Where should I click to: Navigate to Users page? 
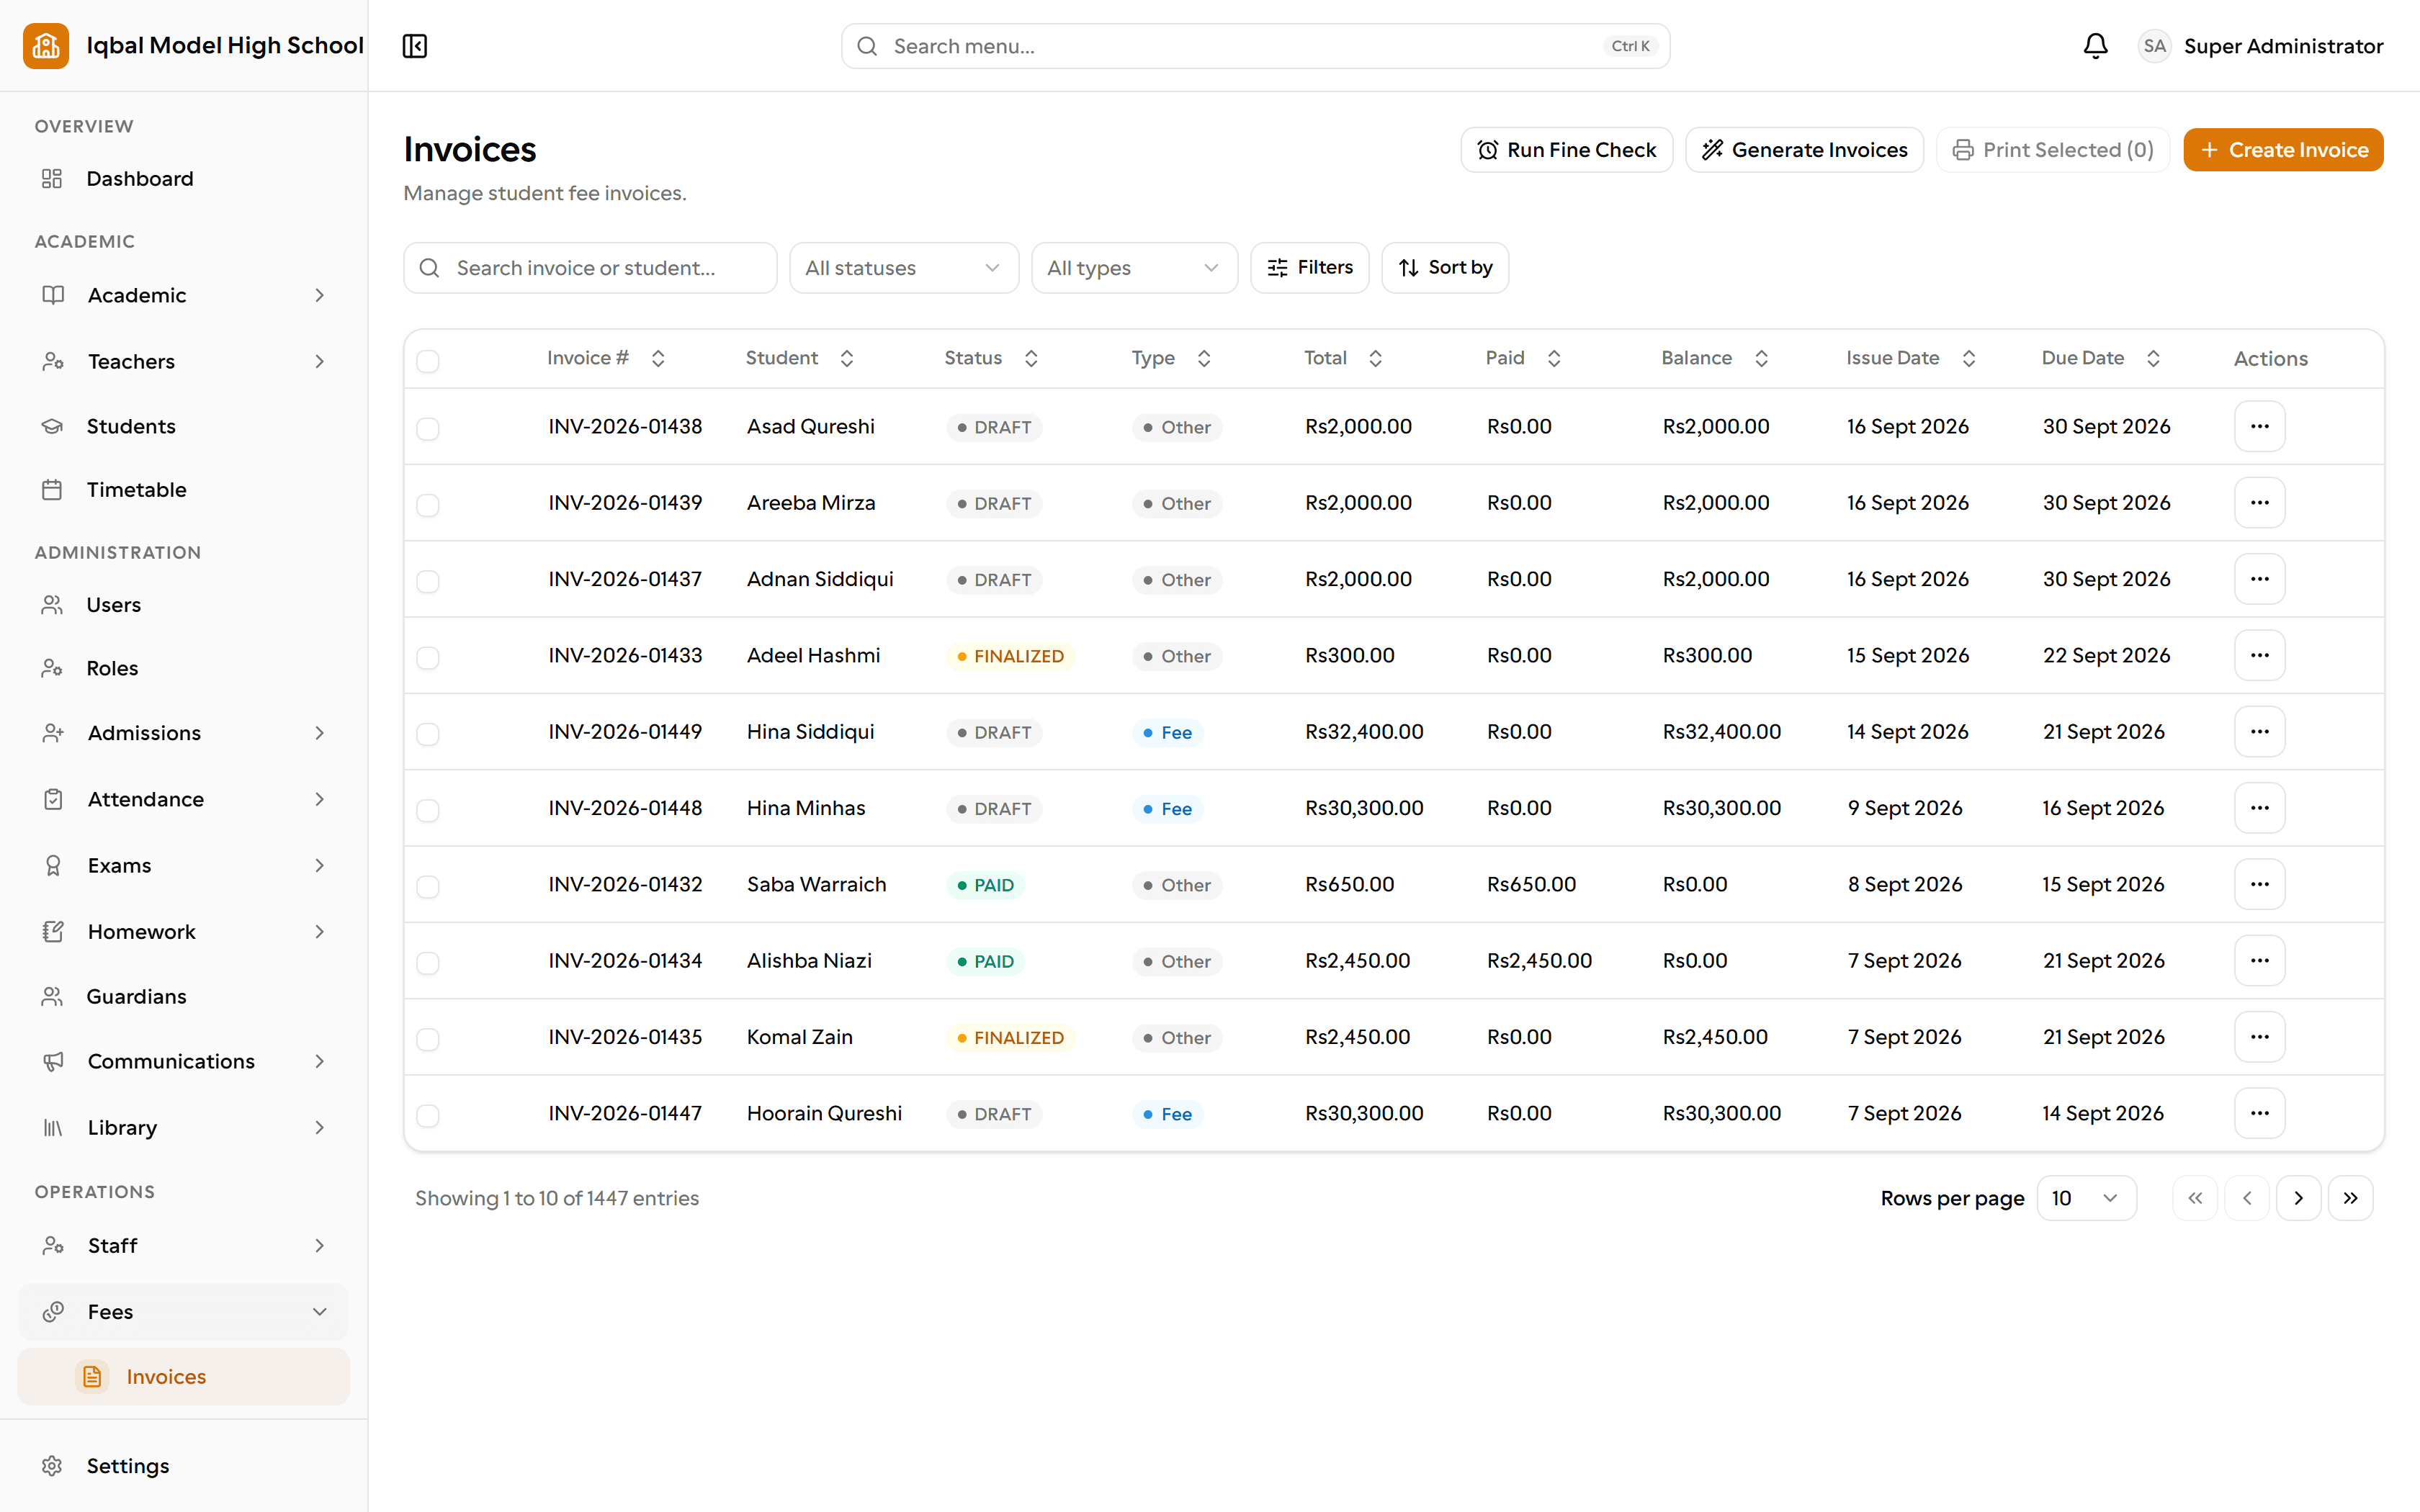tap(184, 605)
